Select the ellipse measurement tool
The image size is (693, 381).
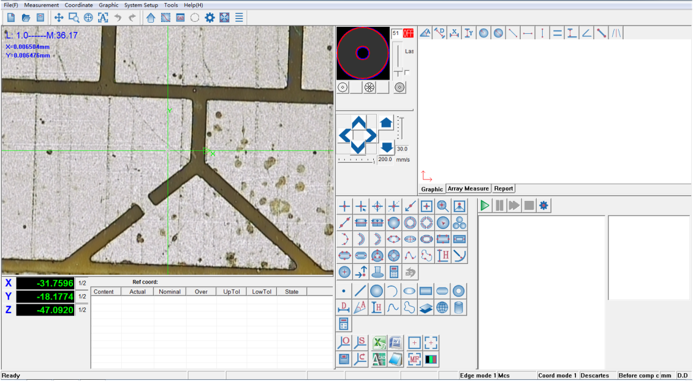coord(408,291)
